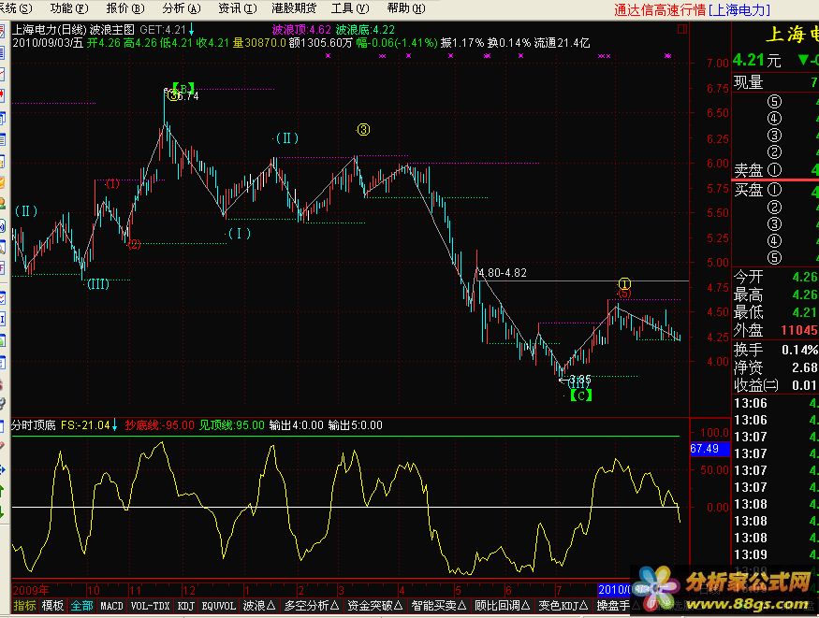Expand the 智能买卖△ indicator group

point(439,606)
